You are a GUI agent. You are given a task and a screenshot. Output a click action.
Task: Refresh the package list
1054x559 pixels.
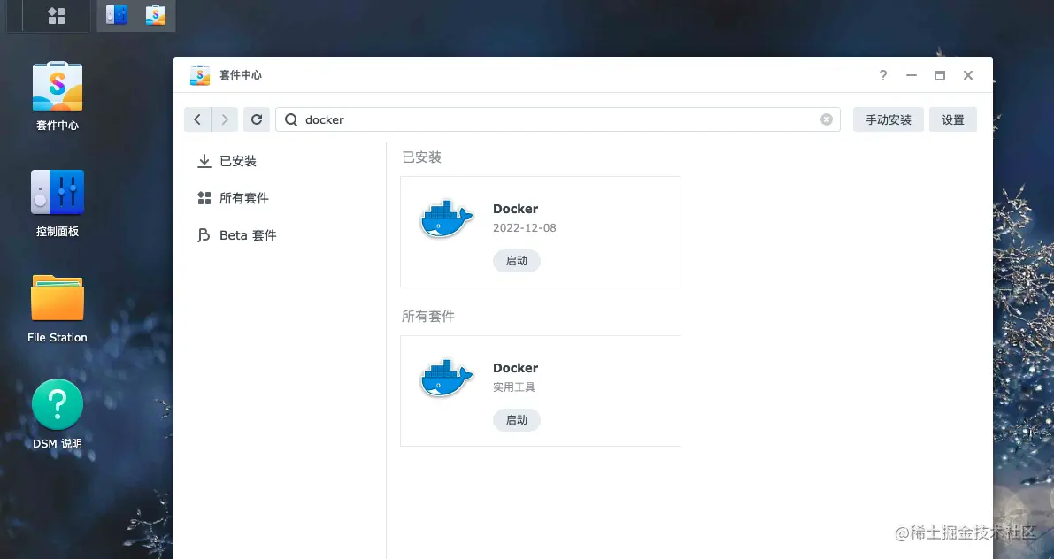[257, 119]
